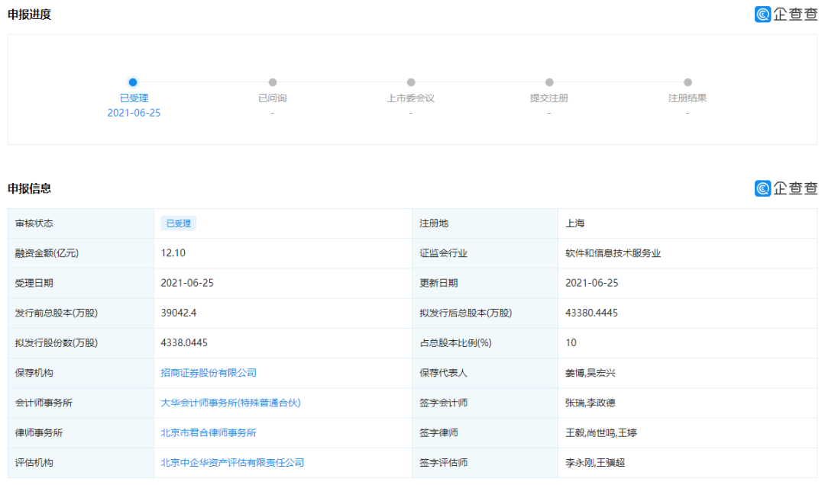Click the gray dot above 已问询
Image resolution: width=825 pixels, height=485 pixels.
(273, 82)
